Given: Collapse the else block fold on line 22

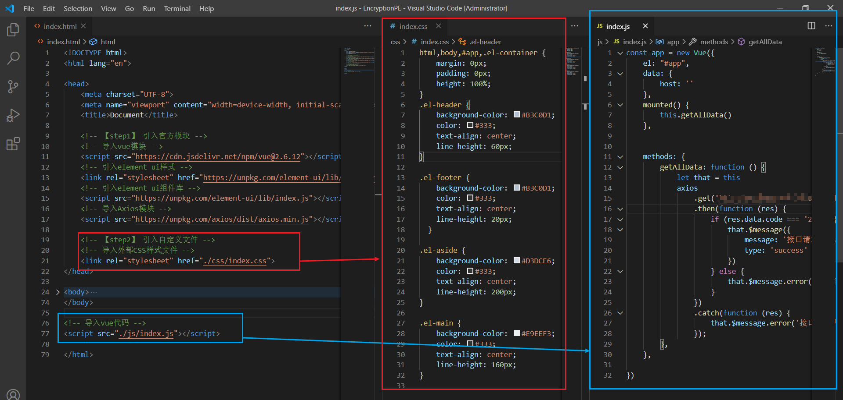Looking at the screenshot, I should coord(620,271).
